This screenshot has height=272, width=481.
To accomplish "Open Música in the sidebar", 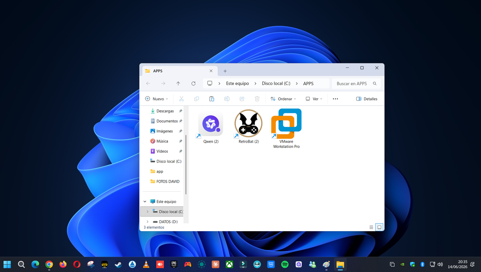I will (x=162, y=141).
